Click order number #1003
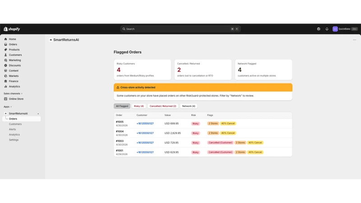Viewport: 361px width, 203px height. [x=120, y=141]
